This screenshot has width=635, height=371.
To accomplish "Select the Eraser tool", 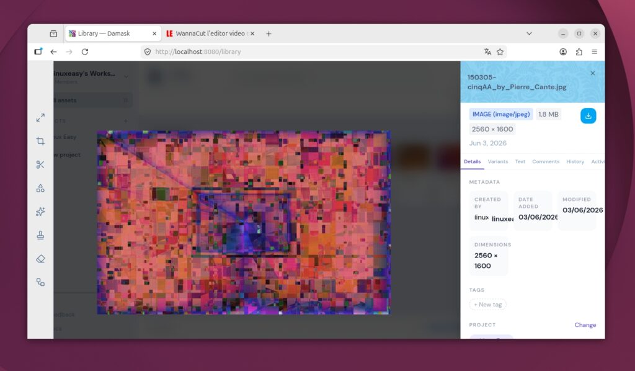I will (x=40, y=259).
